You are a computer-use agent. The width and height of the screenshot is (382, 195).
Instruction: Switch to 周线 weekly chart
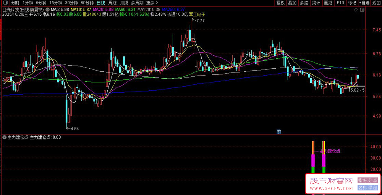coord(112,3)
